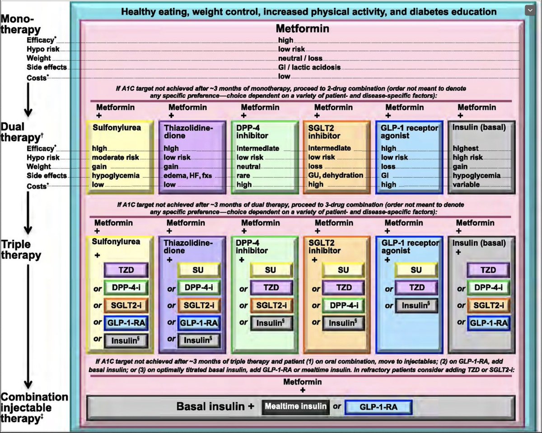The height and width of the screenshot is (433, 542).
Task: Click TZD box in triple Insulin (basal) column
Action: (488, 270)
